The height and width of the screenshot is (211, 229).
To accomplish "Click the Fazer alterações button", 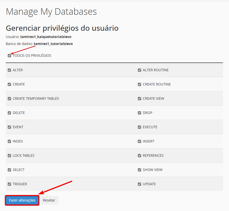I will (x=22, y=200).
